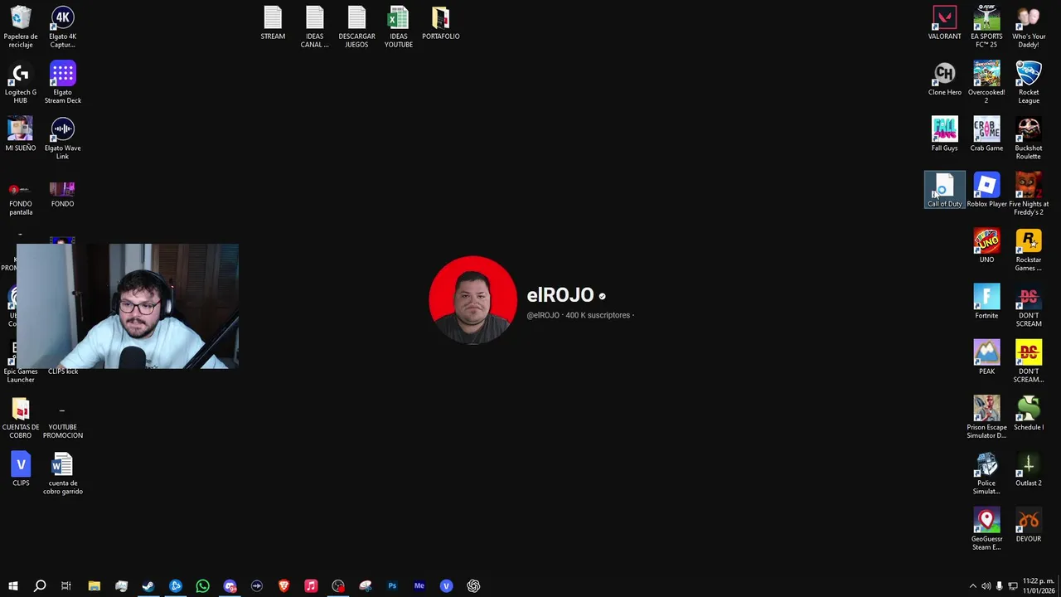Click the @elROJO 400 K suscriptores text

(580, 315)
